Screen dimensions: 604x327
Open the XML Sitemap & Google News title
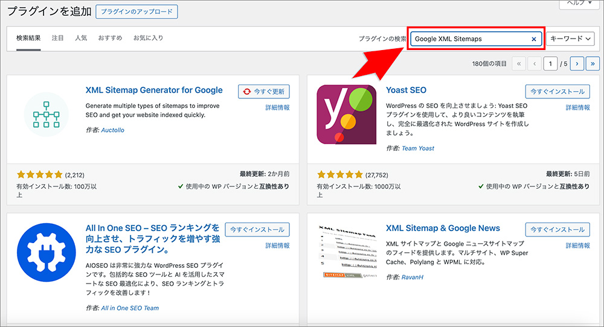pos(443,228)
